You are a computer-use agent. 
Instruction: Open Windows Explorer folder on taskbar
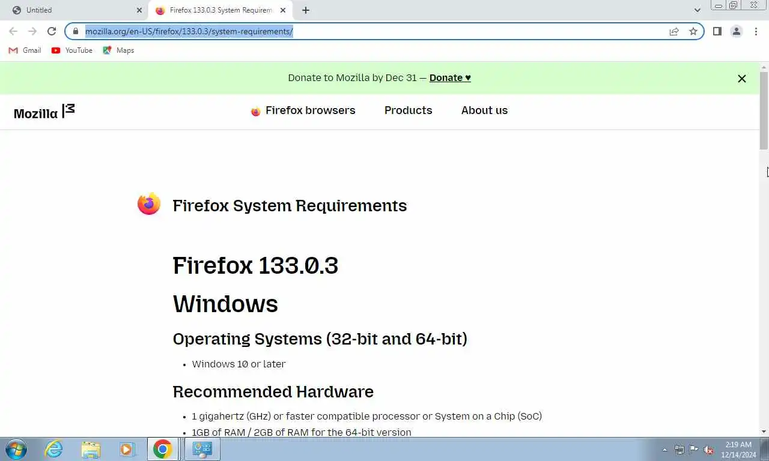pos(91,449)
